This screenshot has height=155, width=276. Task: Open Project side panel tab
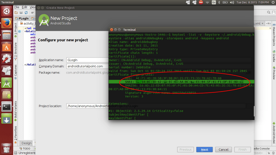(16, 30)
